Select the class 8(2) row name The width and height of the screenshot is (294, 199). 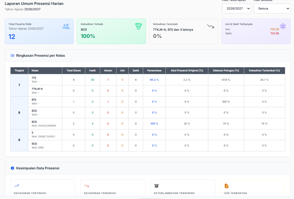pos(34,111)
